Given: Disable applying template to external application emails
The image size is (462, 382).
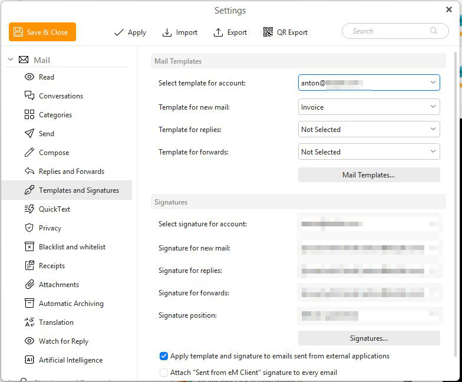Looking at the screenshot, I should pyautogui.click(x=164, y=356).
